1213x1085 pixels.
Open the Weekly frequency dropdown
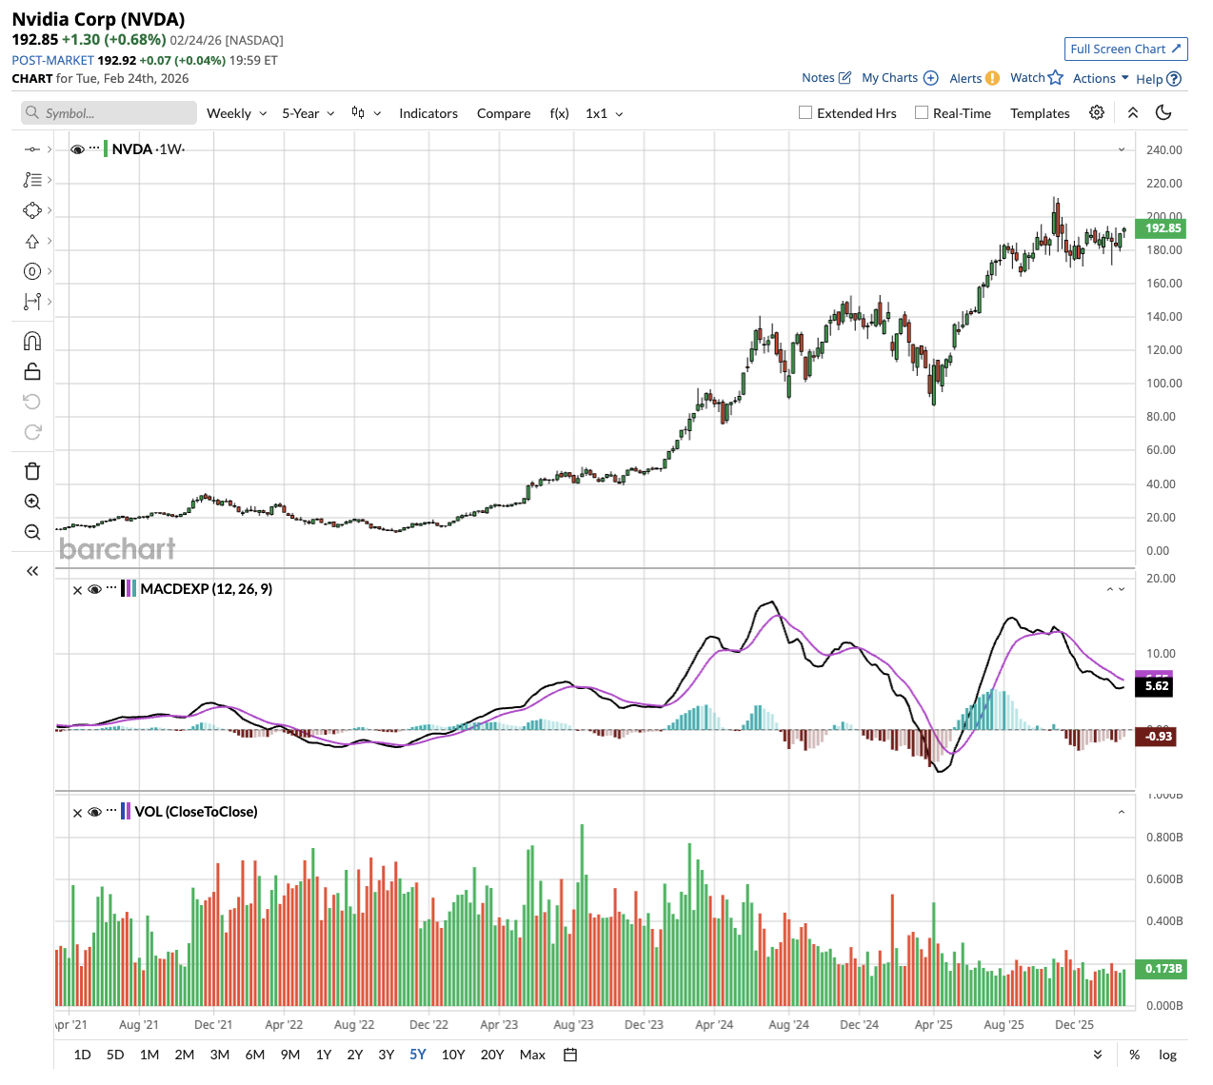pos(236,113)
